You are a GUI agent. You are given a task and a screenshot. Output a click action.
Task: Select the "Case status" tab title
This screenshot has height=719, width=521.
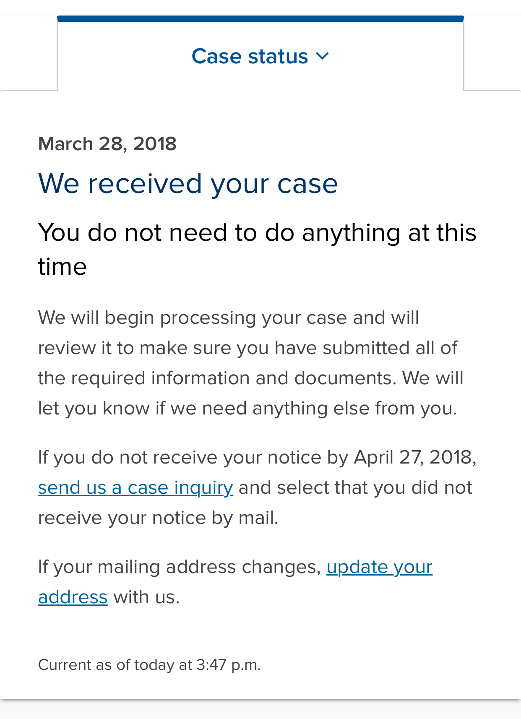pos(250,56)
